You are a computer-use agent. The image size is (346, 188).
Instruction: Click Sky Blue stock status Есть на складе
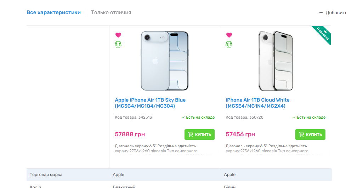(x=198, y=117)
